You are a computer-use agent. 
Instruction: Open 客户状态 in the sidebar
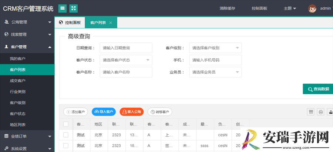pyautogui.click(x=27, y=114)
